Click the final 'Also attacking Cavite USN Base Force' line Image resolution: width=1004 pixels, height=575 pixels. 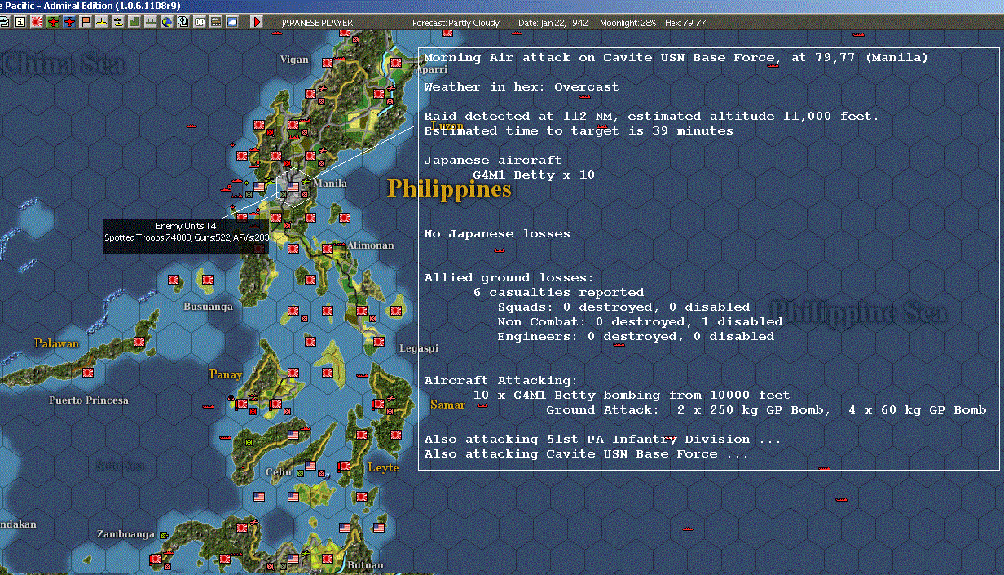pos(586,454)
